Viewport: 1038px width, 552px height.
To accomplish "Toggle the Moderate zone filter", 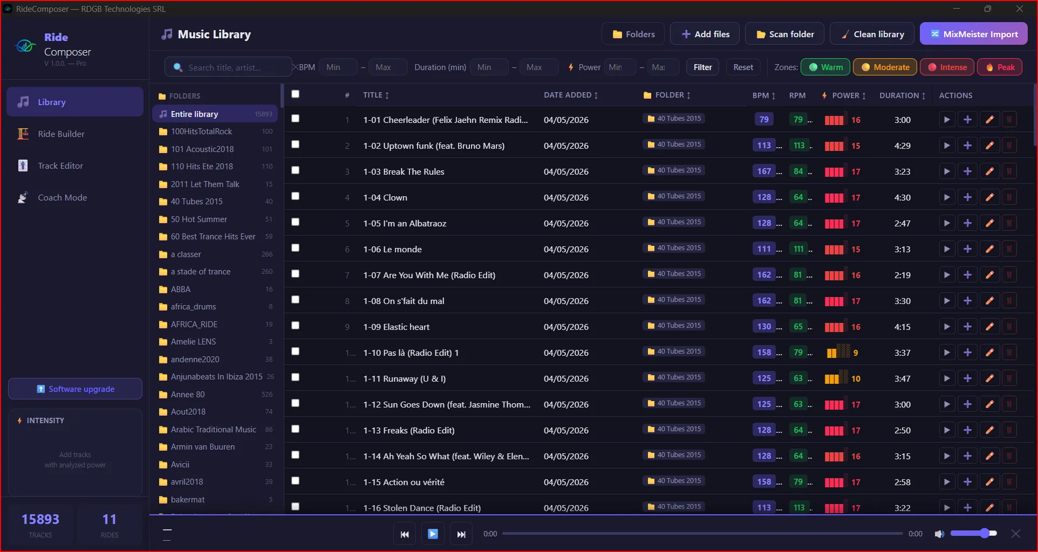I will [885, 67].
